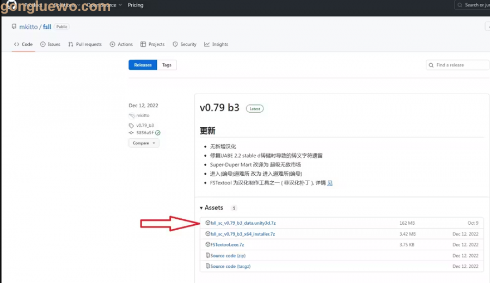The image size is (490, 283).
Task: Click the Actions play icon
Action: pos(112,45)
